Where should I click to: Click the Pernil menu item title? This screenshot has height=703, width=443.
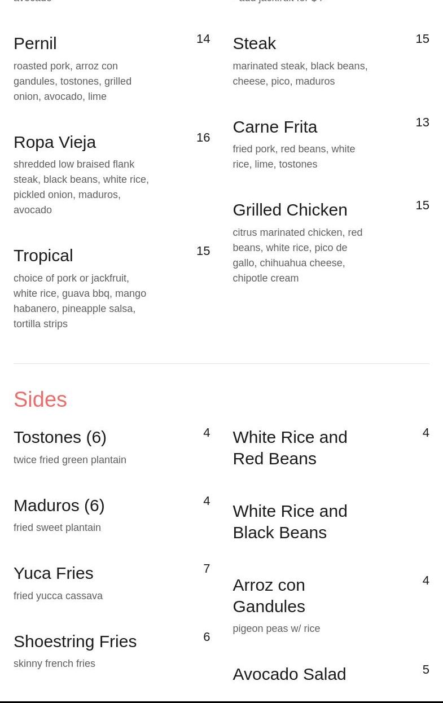coord(35,43)
